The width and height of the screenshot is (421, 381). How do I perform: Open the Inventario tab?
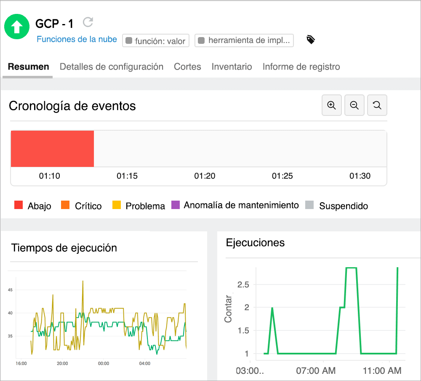pyautogui.click(x=232, y=67)
